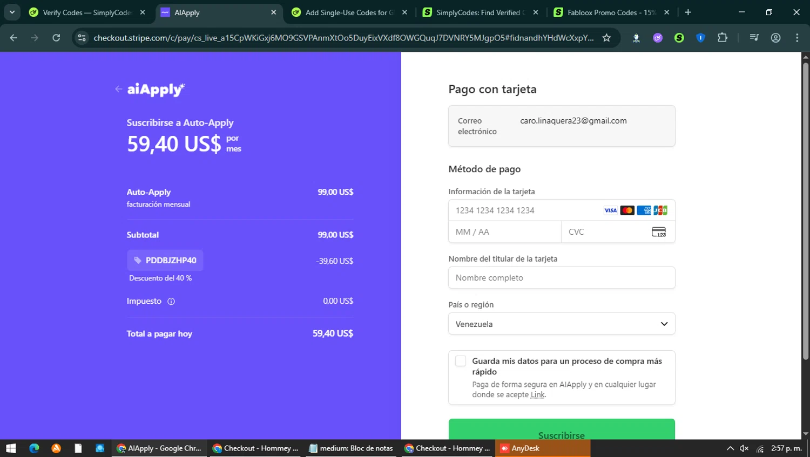
Task: Bookmark this page with the star icon
Action: [x=606, y=38]
